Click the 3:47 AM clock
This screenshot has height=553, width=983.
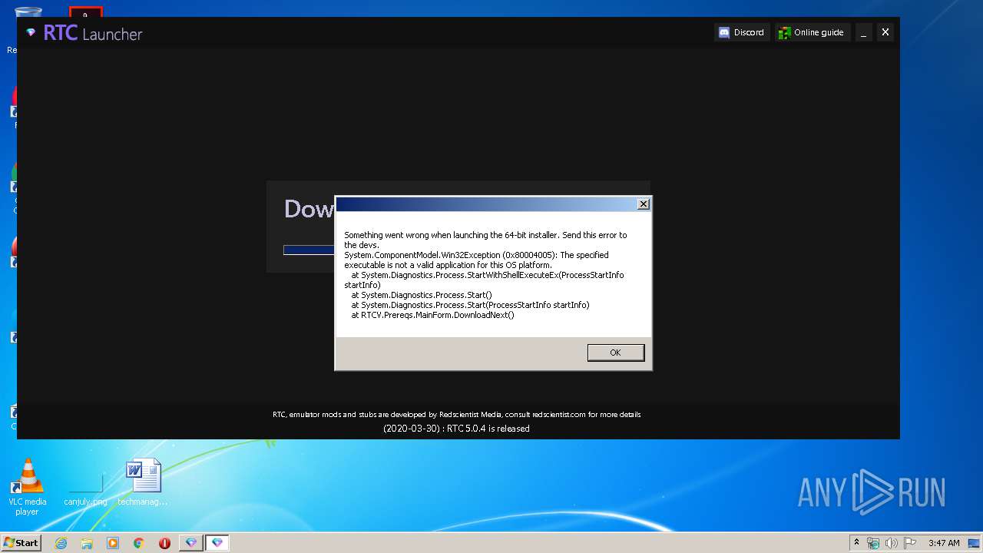point(944,543)
